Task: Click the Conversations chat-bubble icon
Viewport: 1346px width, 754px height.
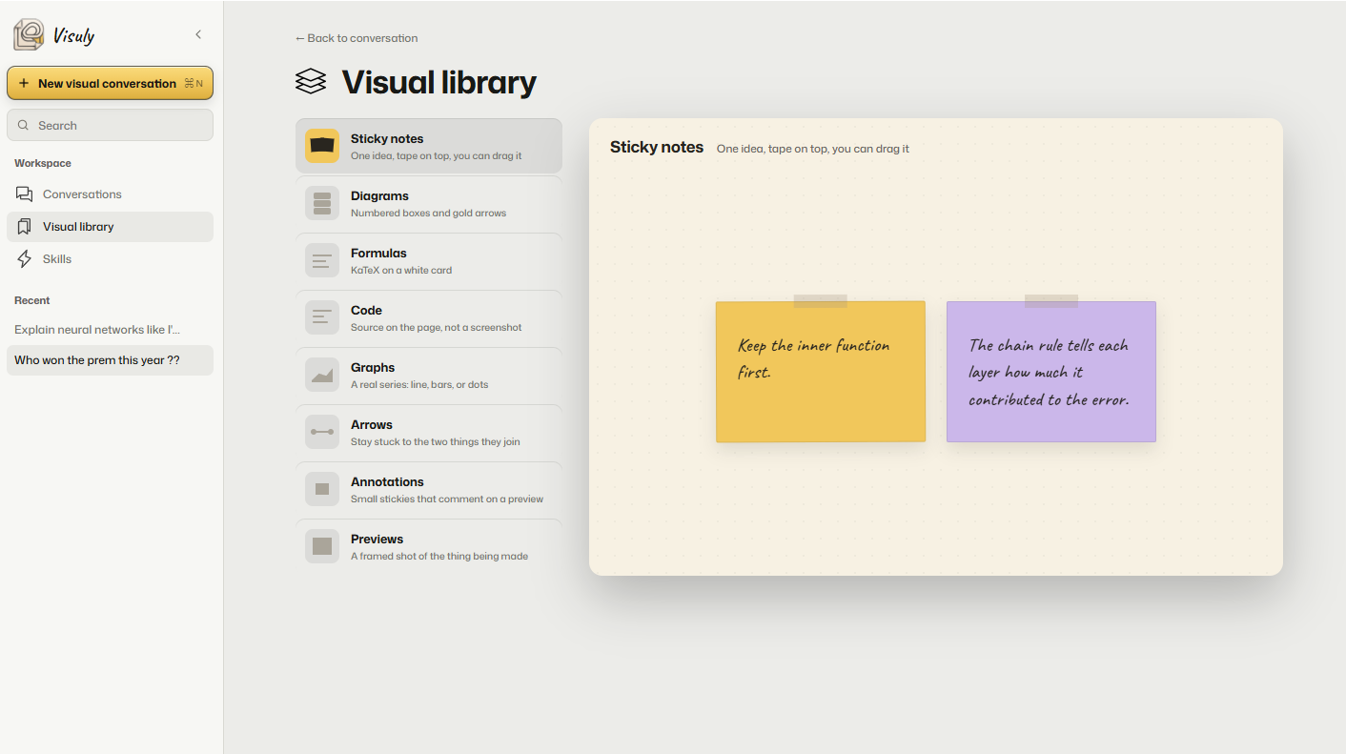Action: [25, 194]
